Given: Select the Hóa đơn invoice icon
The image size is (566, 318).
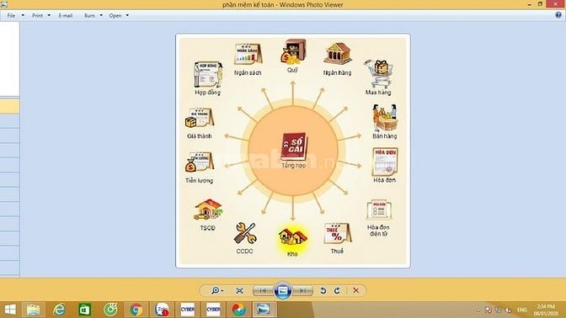Looking at the screenshot, I should pyautogui.click(x=385, y=162).
